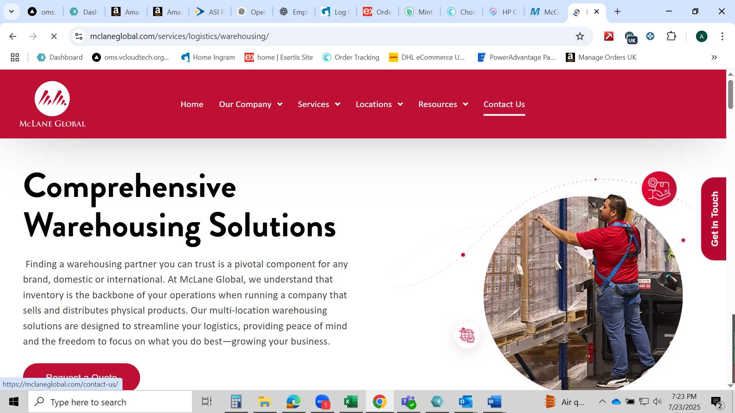Open Zoom from the taskbar
This screenshot has height=413, width=735.
(322, 402)
